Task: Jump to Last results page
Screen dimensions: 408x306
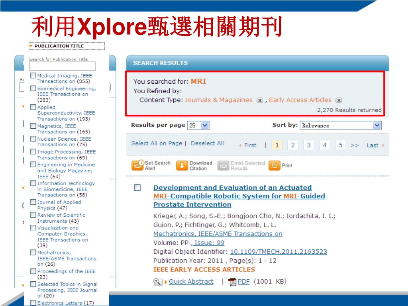Action: 375,145
